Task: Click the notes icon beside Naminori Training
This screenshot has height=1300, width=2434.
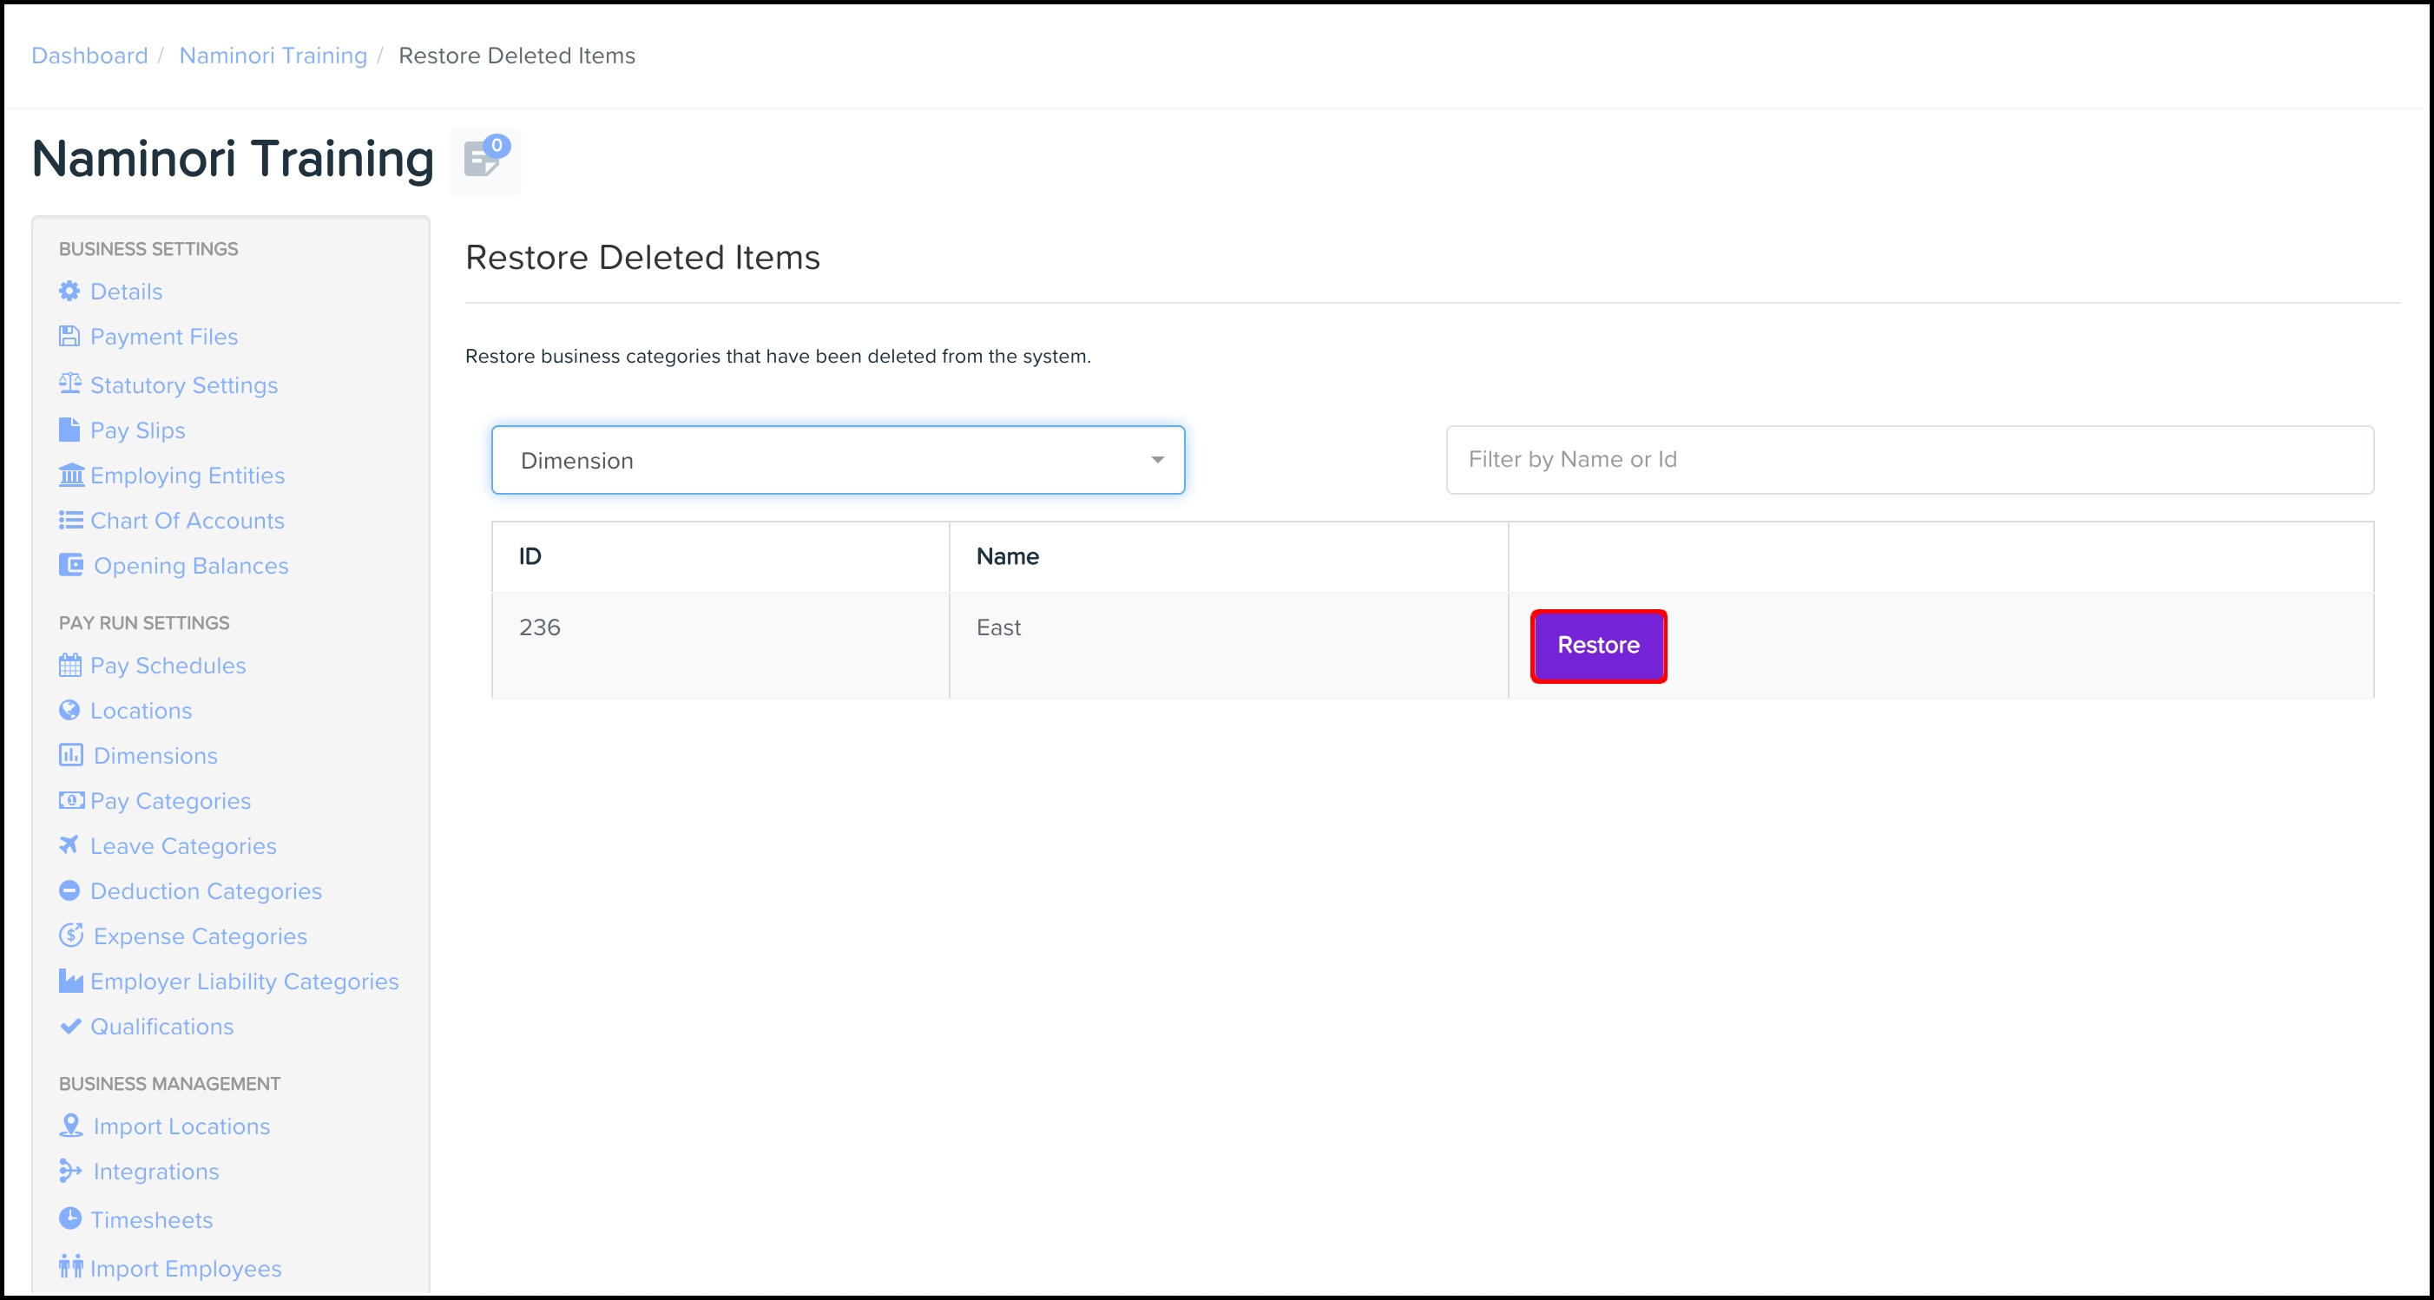Action: click(x=484, y=161)
